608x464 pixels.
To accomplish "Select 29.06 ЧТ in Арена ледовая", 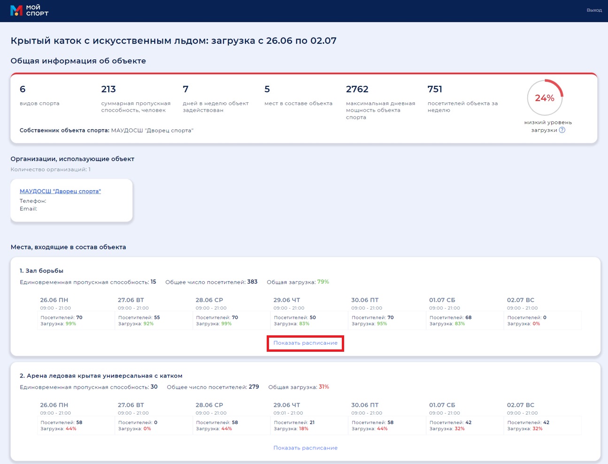I will click(x=286, y=405).
